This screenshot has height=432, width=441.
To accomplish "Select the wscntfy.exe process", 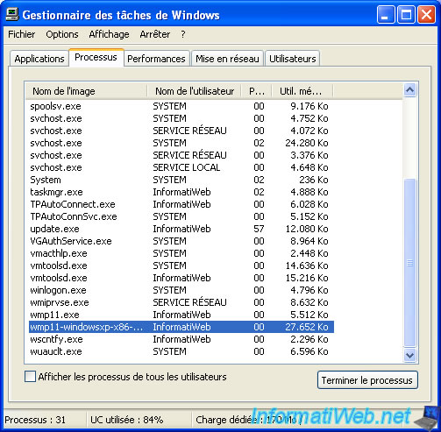I will click(181, 339).
